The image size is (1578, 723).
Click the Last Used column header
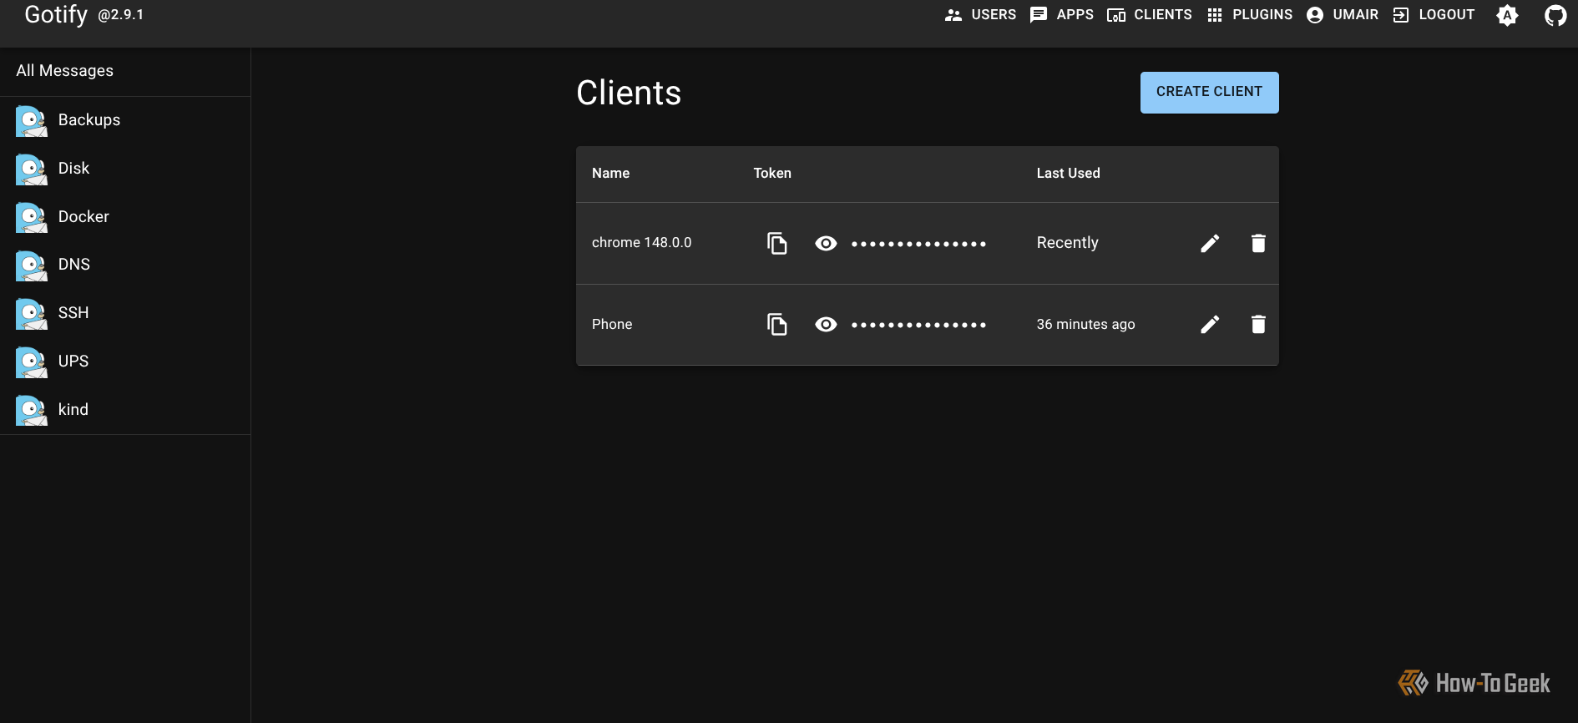(x=1069, y=174)
